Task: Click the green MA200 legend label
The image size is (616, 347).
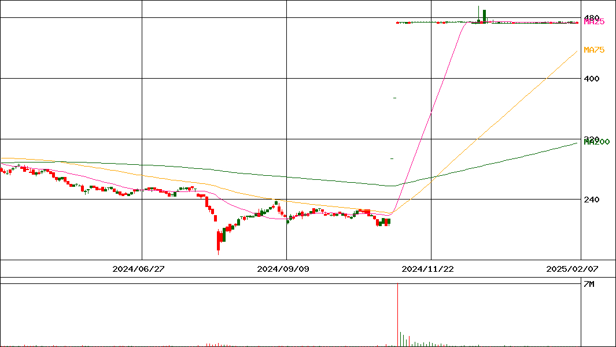Action: [597, 142]
